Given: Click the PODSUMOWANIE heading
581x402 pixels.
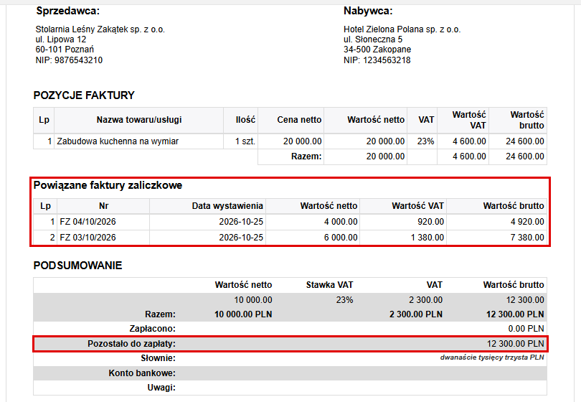Looking at the screenshot, I should click(77, 266).
